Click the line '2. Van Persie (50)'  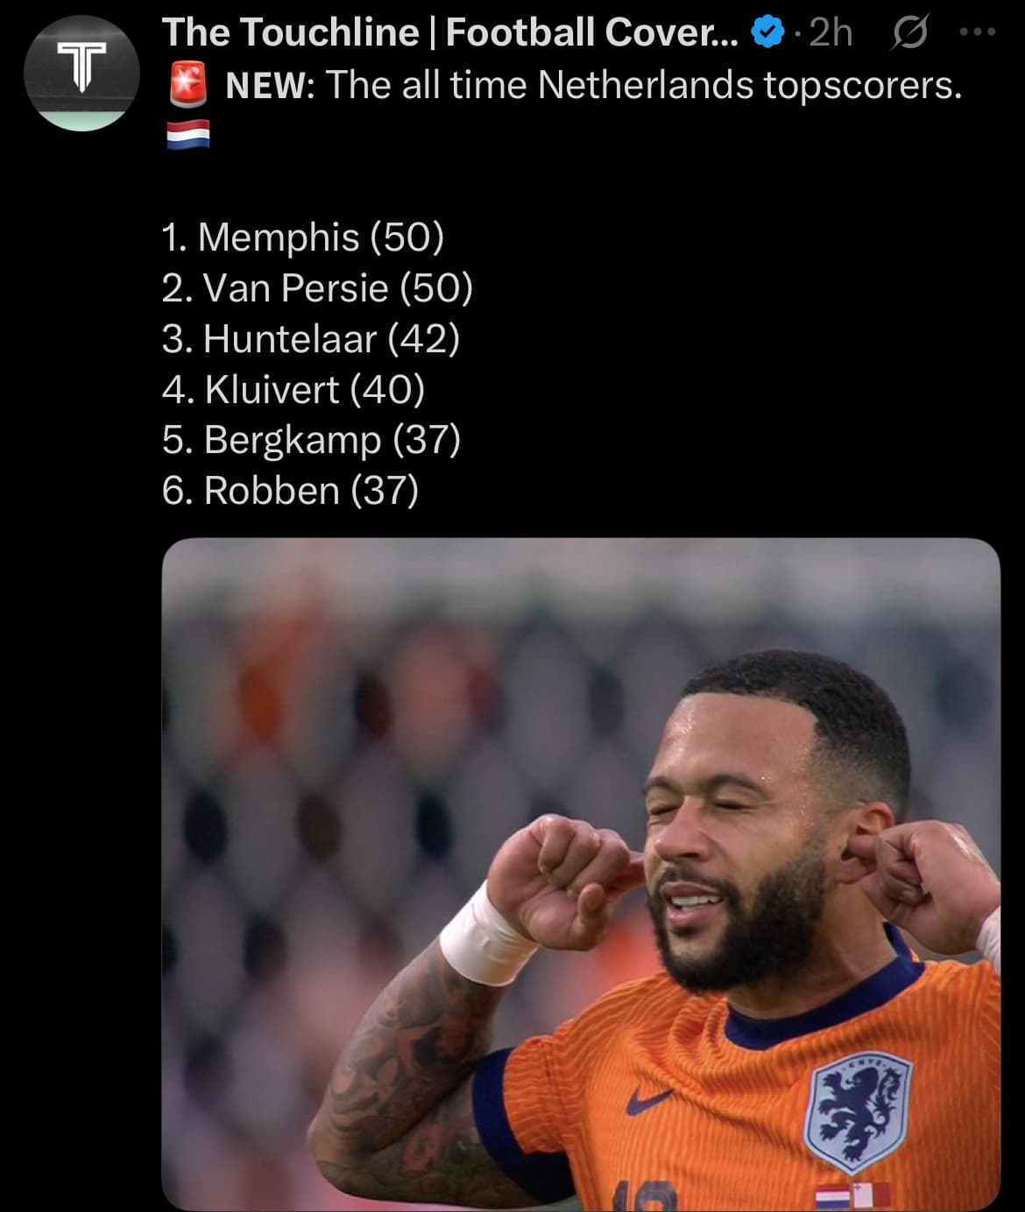click(x=317, y=288)
